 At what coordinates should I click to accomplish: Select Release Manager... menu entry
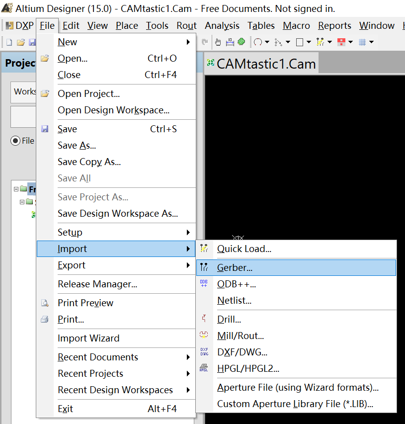coord(116,284)
